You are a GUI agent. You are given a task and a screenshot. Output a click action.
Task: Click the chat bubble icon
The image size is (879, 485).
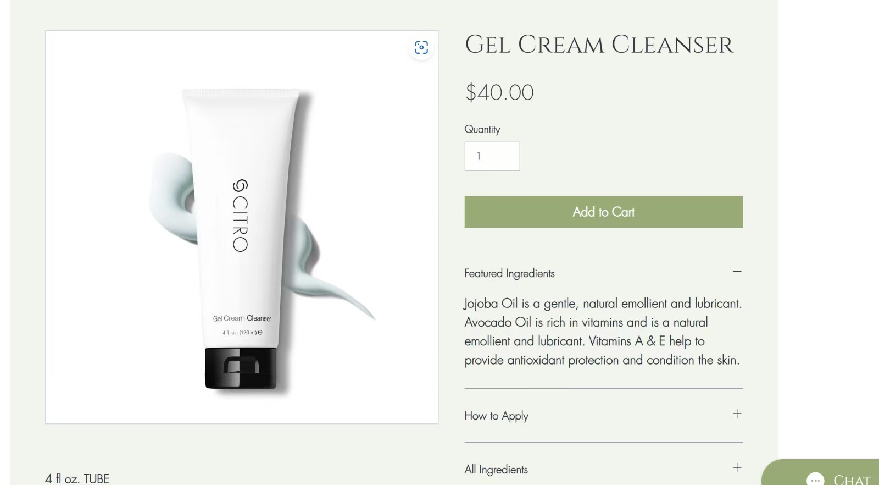click(815, 480)
